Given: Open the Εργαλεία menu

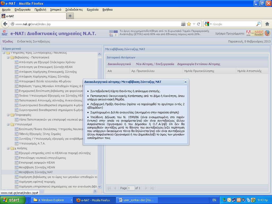Looking at the screenshot, I should tap(93, 10).
